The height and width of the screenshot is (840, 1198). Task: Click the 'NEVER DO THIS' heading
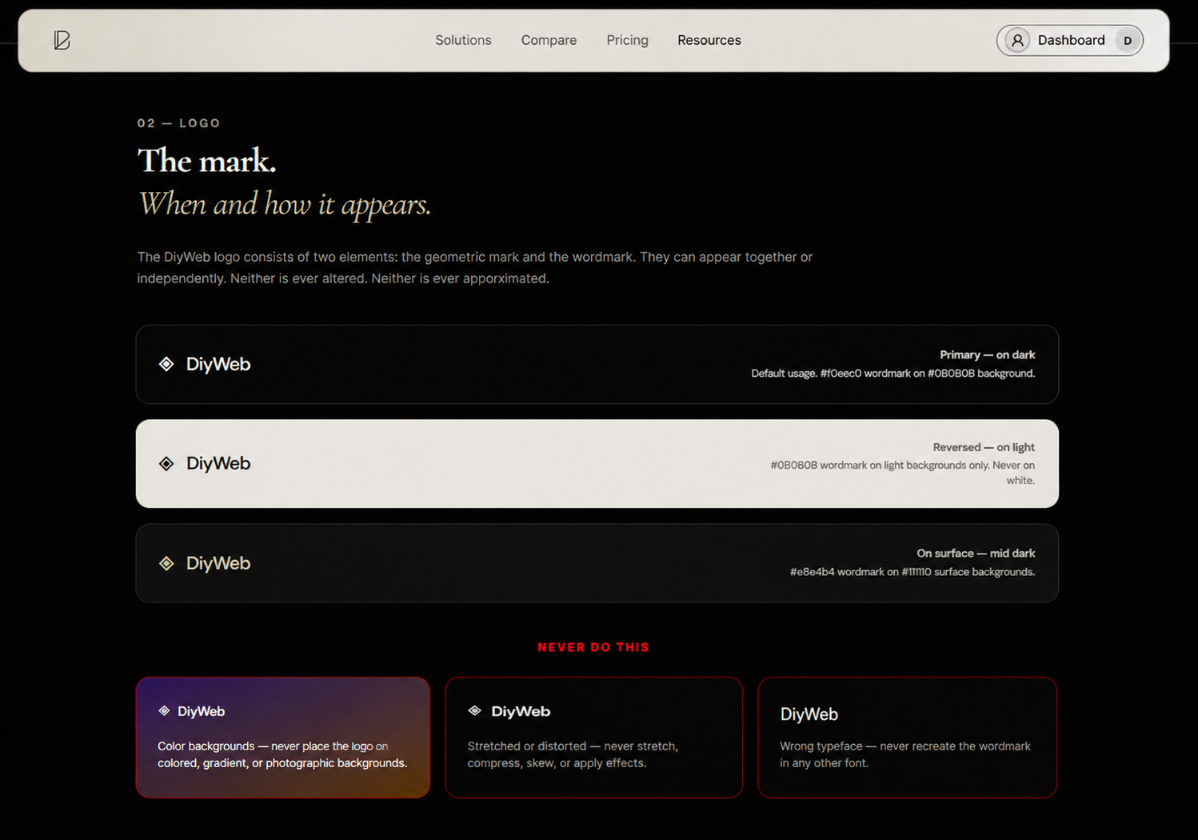593,647
